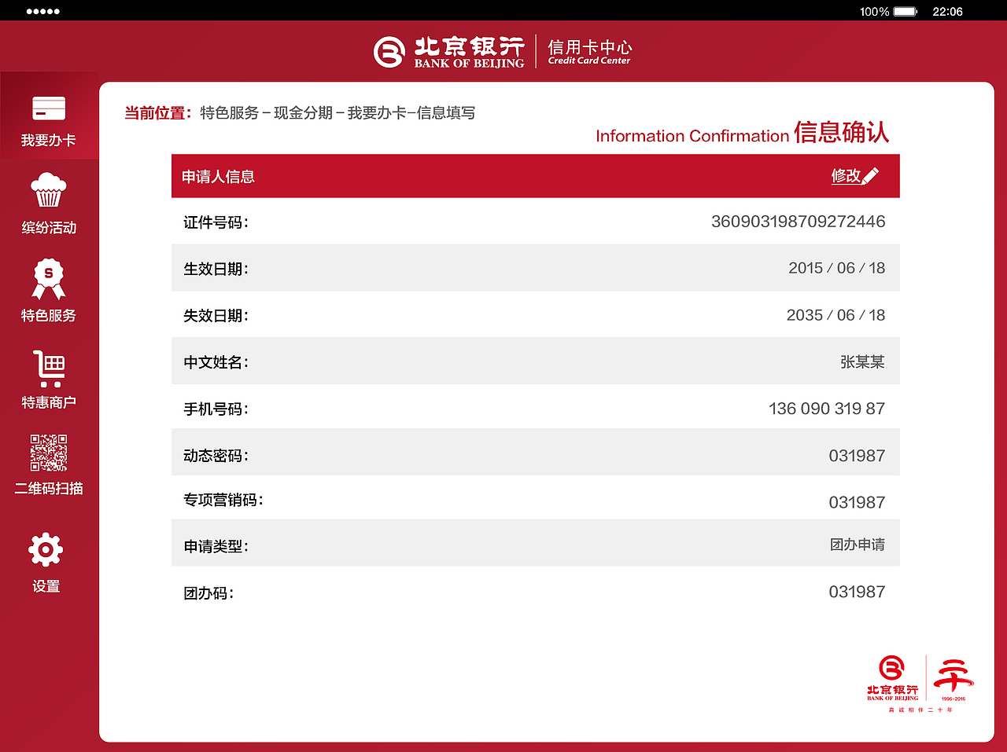Open 缤纷活动 via the cupcake icon

[47, 189]
